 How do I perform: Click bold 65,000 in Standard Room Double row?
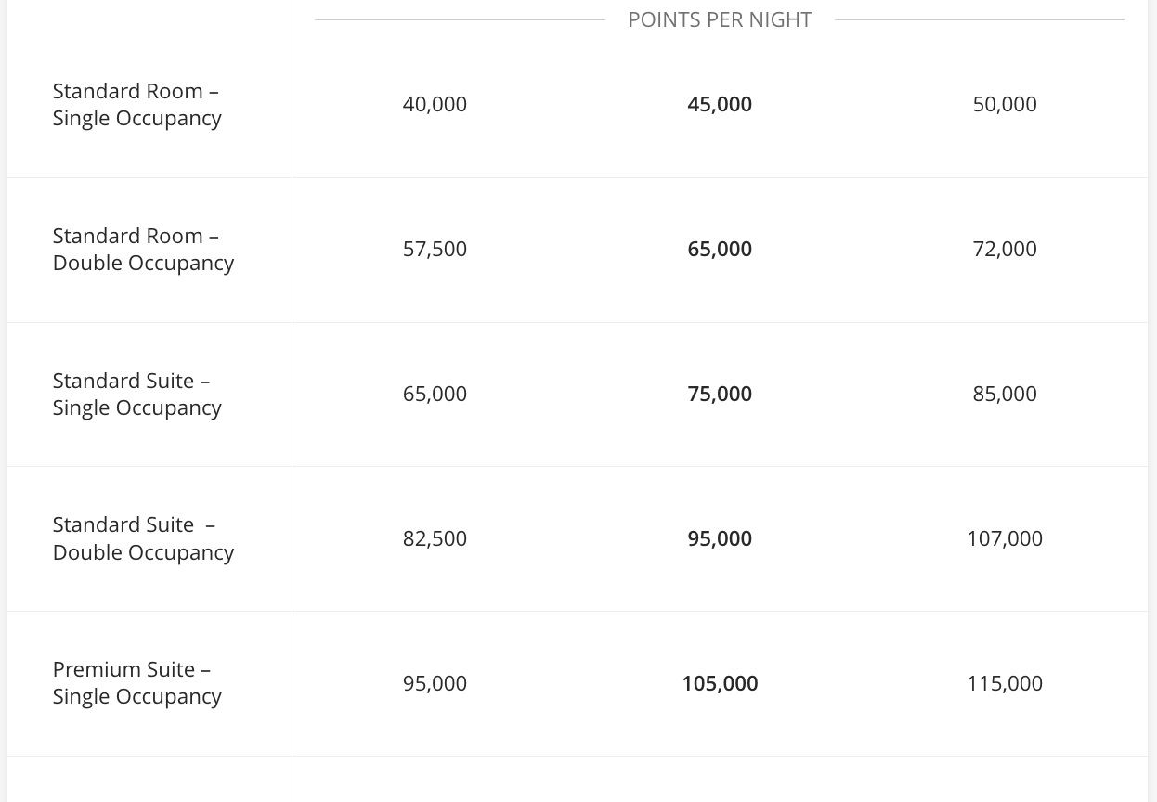[x=720, y=249]
